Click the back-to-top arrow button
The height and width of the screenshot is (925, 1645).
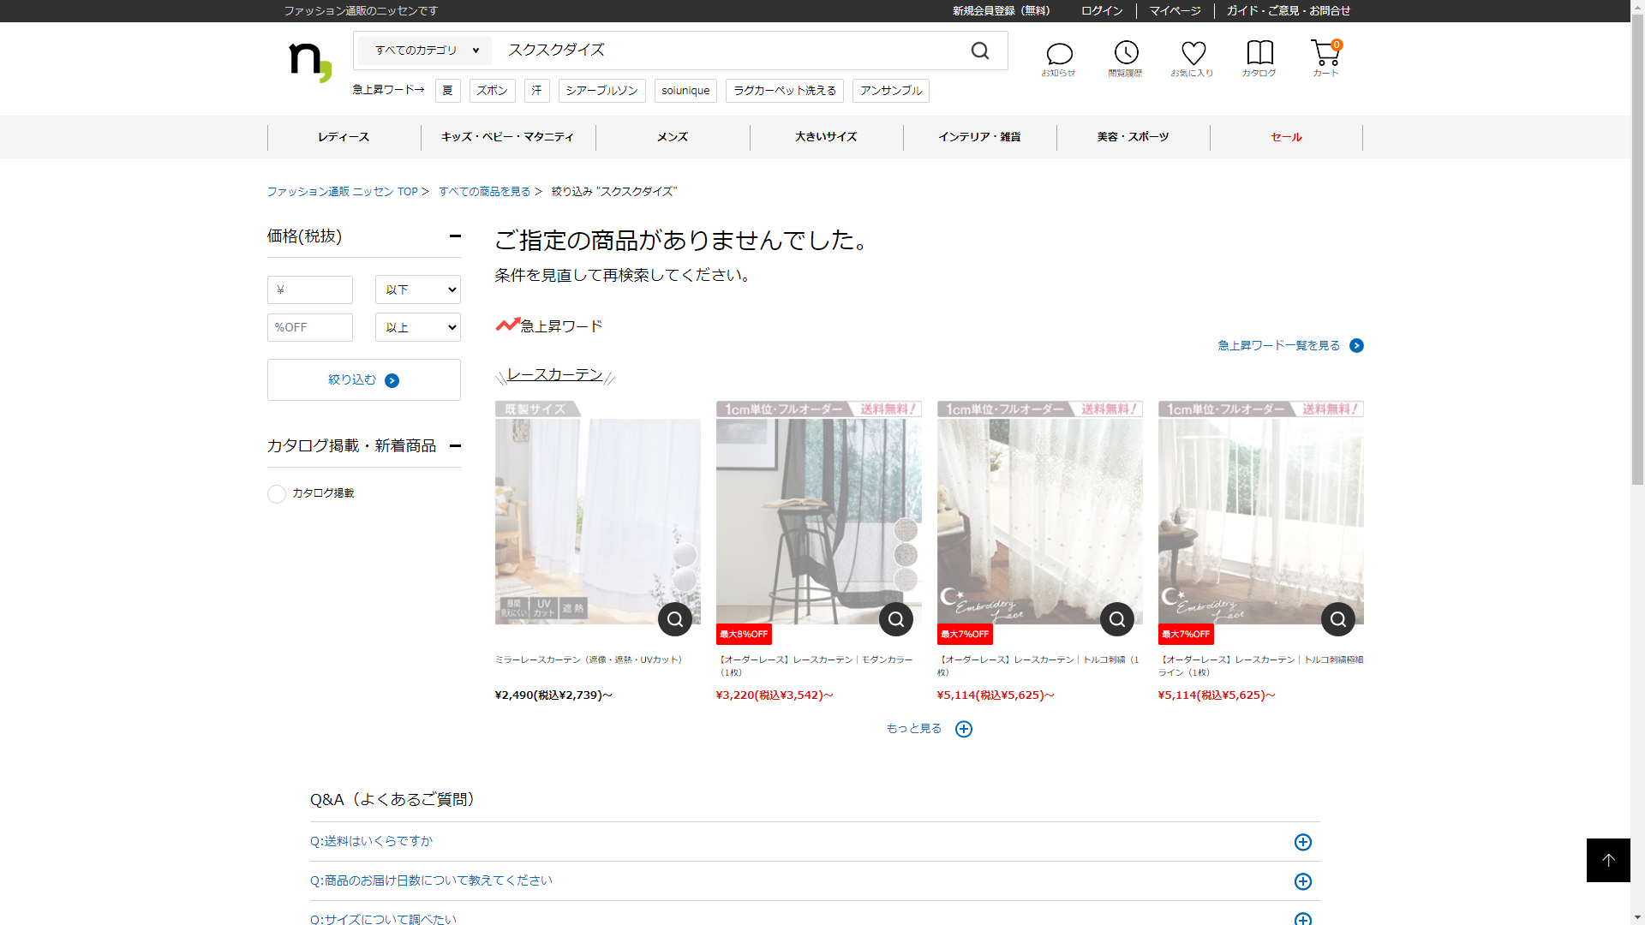[x=1608, y=860]
